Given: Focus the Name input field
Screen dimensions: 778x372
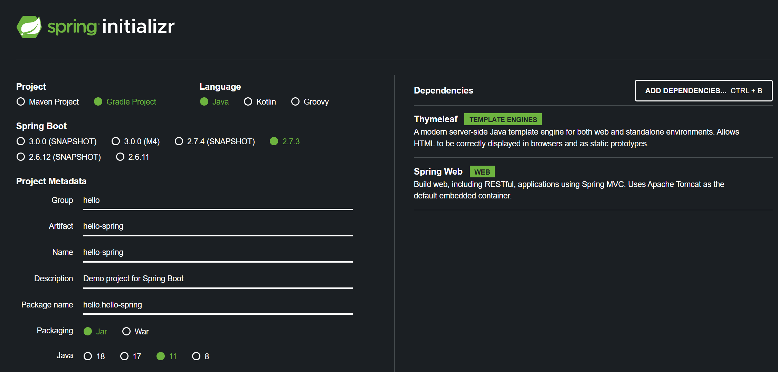Looking at the screenshot, I should 218,253.
